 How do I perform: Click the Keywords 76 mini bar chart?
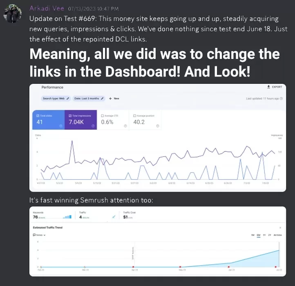(67, 217)
